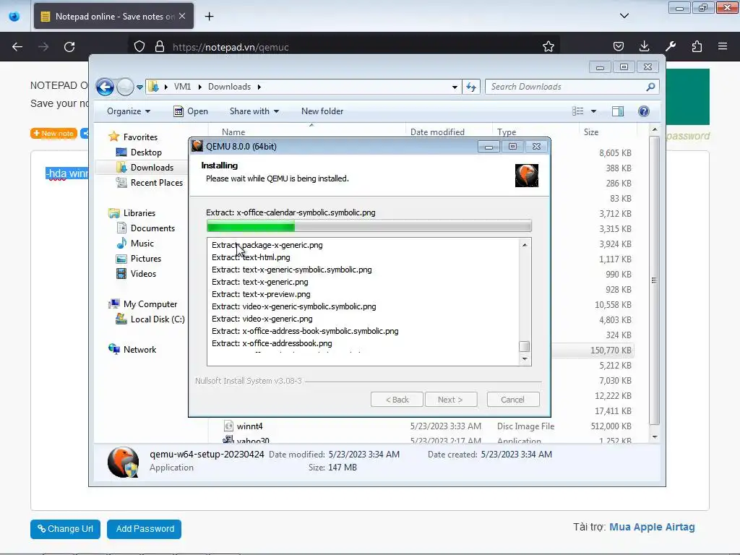Select Recent Places in navigation pane
Image resolution: width=740 pixels, height=555 pixels.
[x=150, y=183]
